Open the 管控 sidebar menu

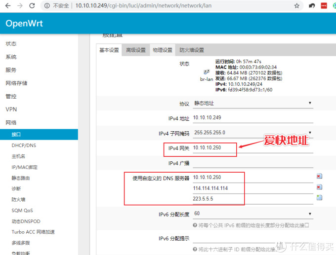[11, 97]
